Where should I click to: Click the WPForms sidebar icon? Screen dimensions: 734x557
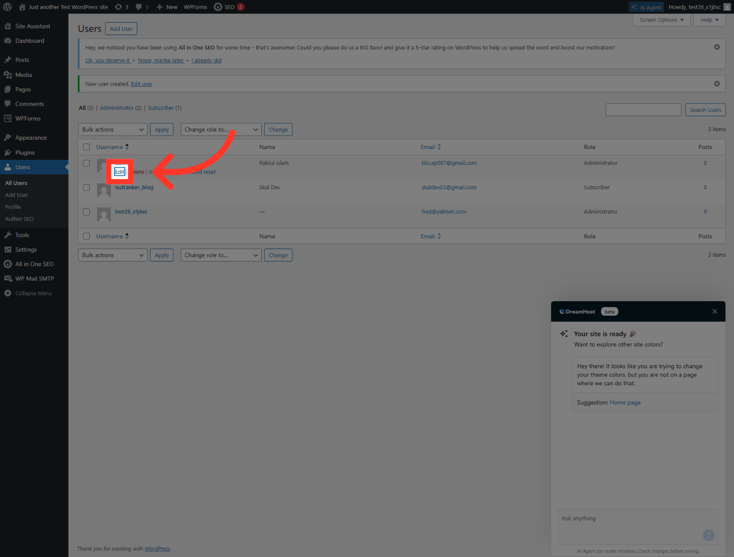[x=8, y=119]
